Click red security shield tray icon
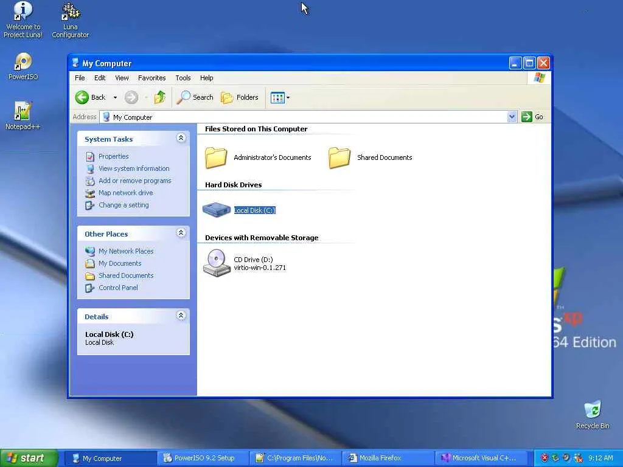 (x=545, y=458)
